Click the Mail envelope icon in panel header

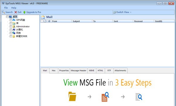[x=43, y=17]
